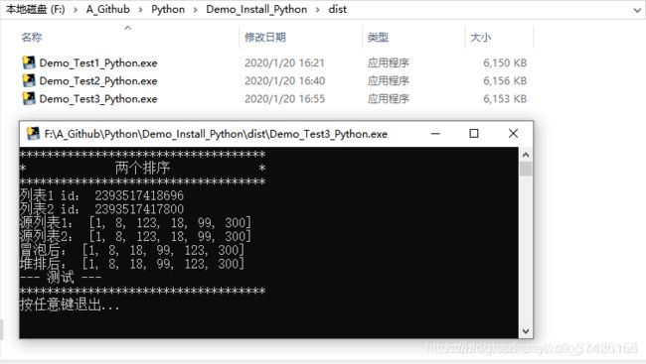Maximize the Demo_Test3_Python.exe console window

(x=474, y=133)
